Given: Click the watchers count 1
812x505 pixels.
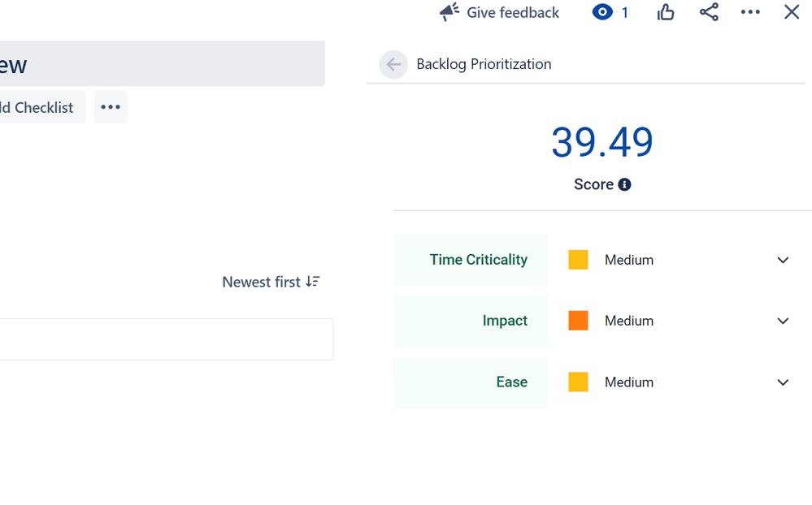Looking at the screenshot, I should pyautogui.click(x=625, y=12).
